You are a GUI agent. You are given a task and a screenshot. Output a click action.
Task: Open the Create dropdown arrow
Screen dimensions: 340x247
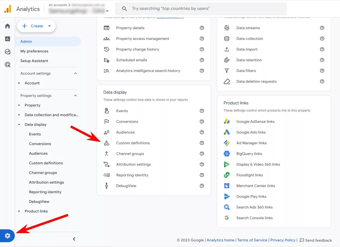(49, 26)
